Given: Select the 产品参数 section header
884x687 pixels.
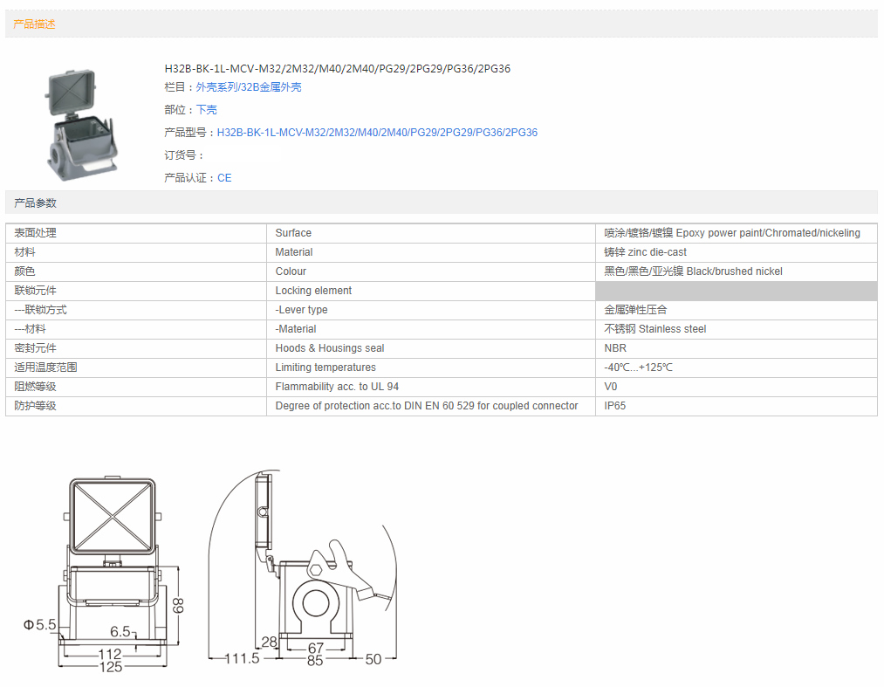Looking at the screenshot, I should (35, 203).
